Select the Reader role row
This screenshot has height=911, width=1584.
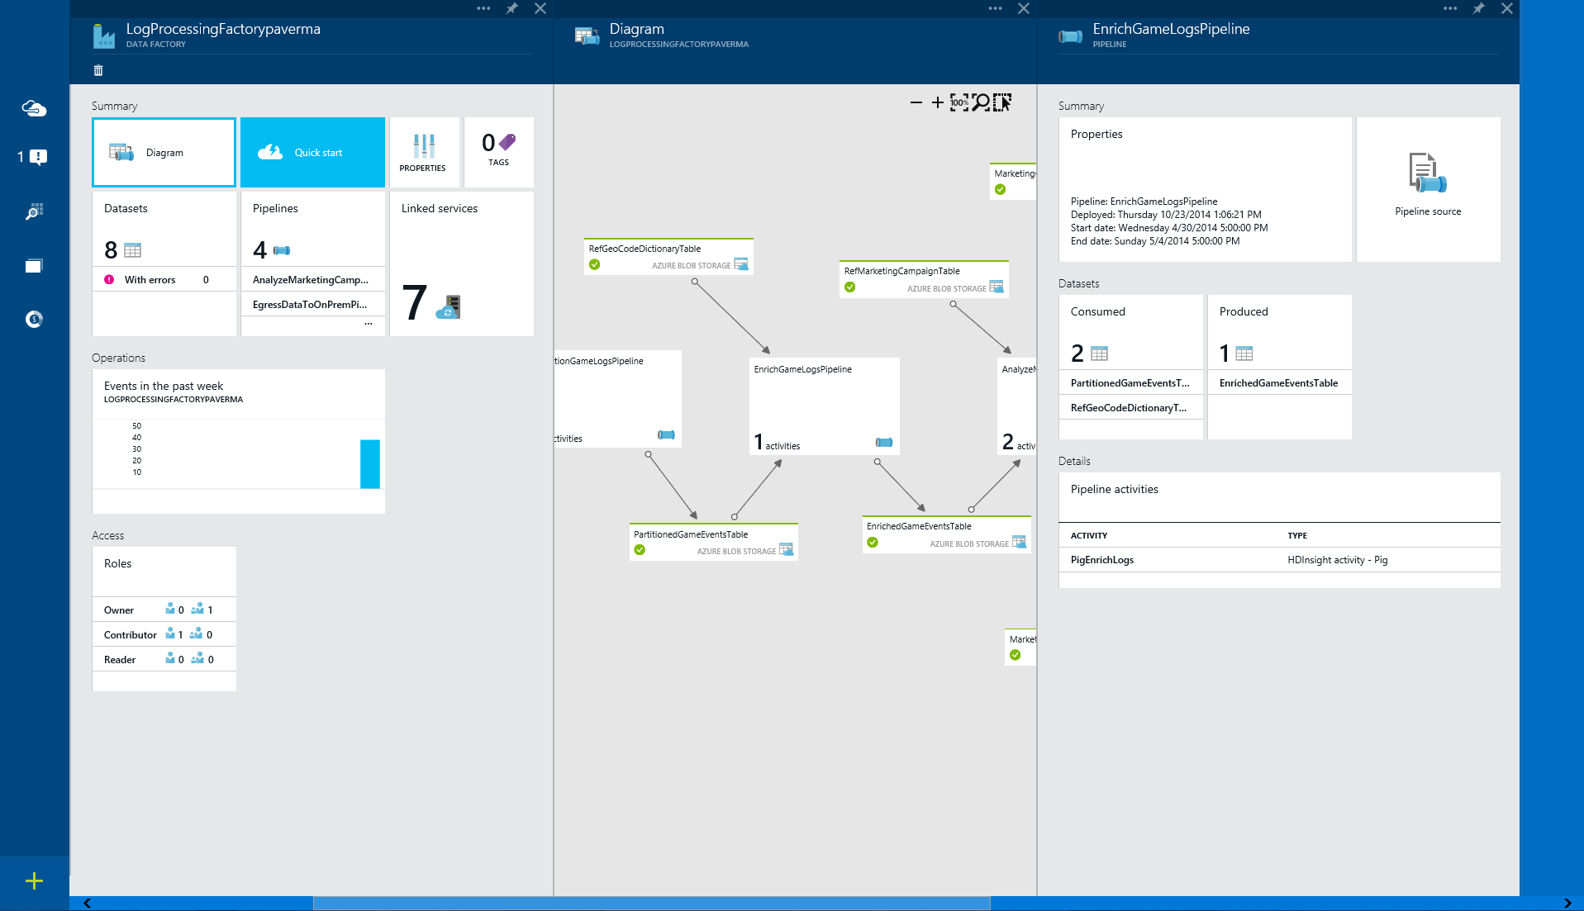click(164, 660)
